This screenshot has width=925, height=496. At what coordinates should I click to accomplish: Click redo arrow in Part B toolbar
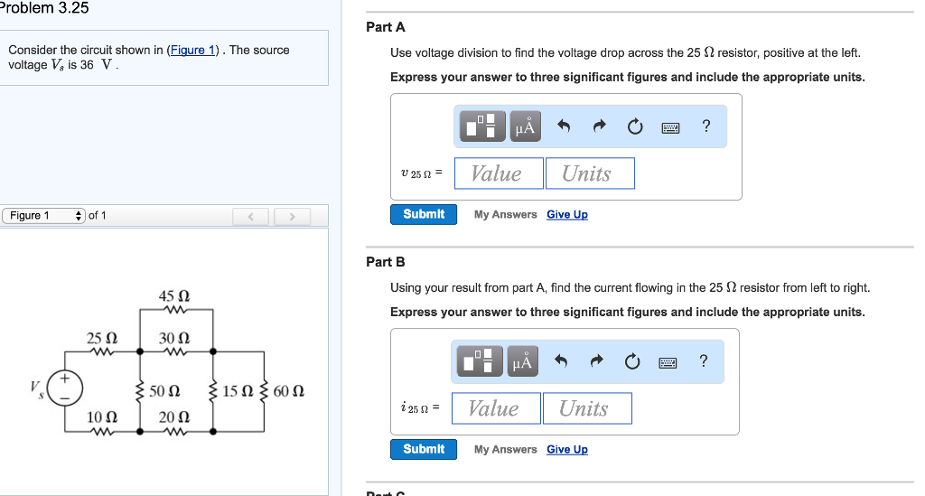pyautogui.click(x=597, y=360)
